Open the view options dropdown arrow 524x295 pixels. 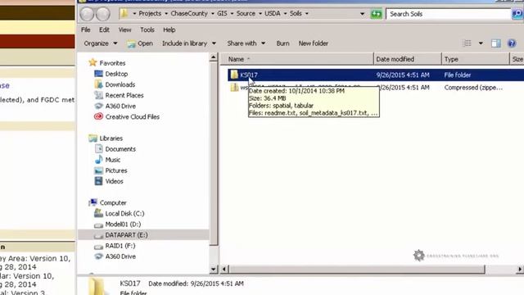click(481, 43)
